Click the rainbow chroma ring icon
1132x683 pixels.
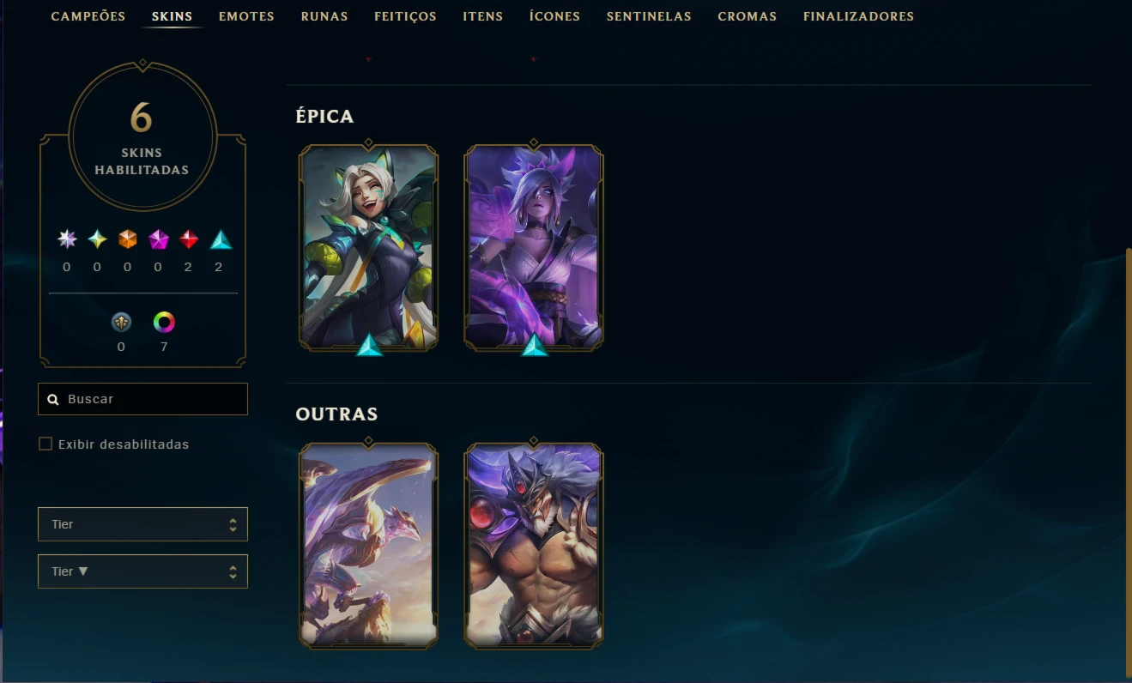[164, 323]
